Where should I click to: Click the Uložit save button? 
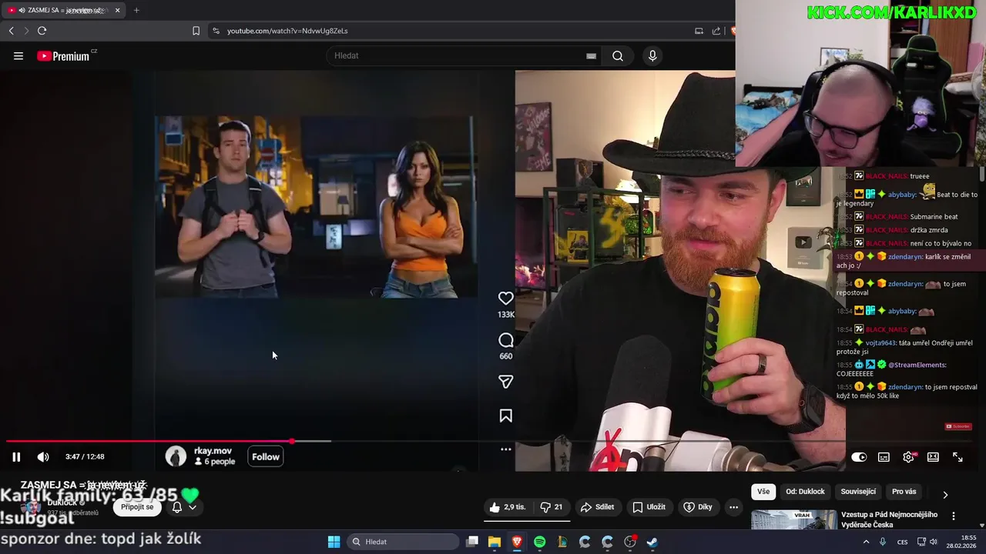point(649,507)
